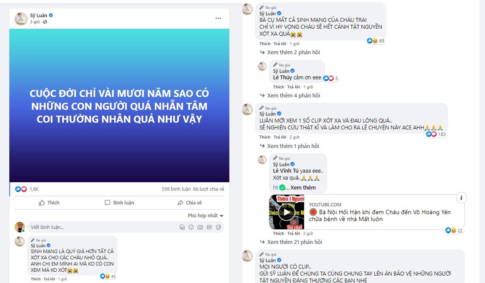Image resolution: width=485 pixels, height=283 pixels.
Task: Click in the Viết bình luận input field
Action: point(101,227)
